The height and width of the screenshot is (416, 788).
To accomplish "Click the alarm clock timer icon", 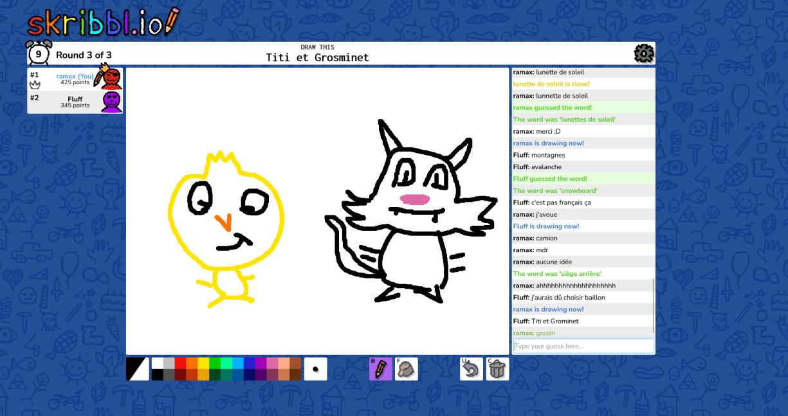I will point(38,54).
